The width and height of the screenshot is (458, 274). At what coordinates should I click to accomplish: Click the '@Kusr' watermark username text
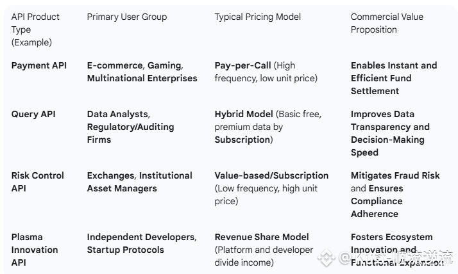click(x=364, y=257)
